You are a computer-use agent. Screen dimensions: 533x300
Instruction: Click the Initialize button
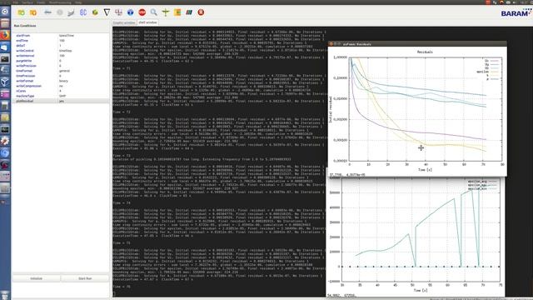(37, 278)
